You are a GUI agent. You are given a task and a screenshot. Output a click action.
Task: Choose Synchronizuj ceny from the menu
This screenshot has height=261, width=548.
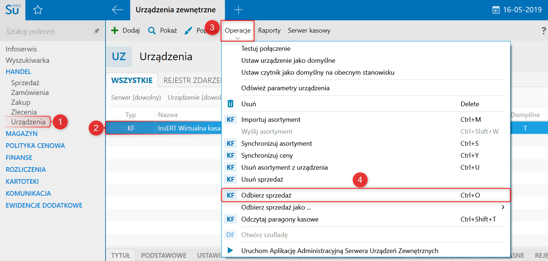(267, 156)
